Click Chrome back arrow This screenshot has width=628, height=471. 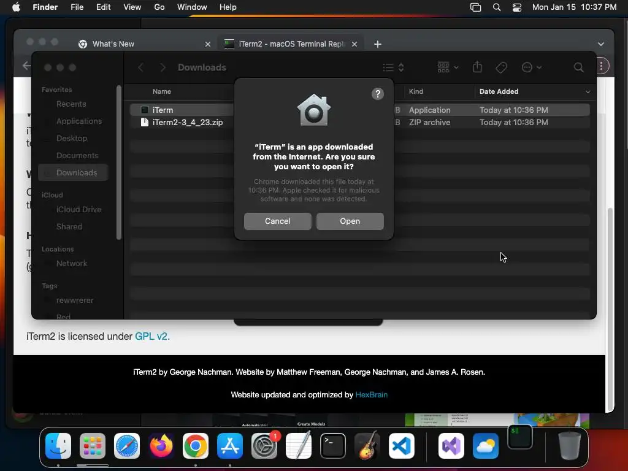coord(26,66)
